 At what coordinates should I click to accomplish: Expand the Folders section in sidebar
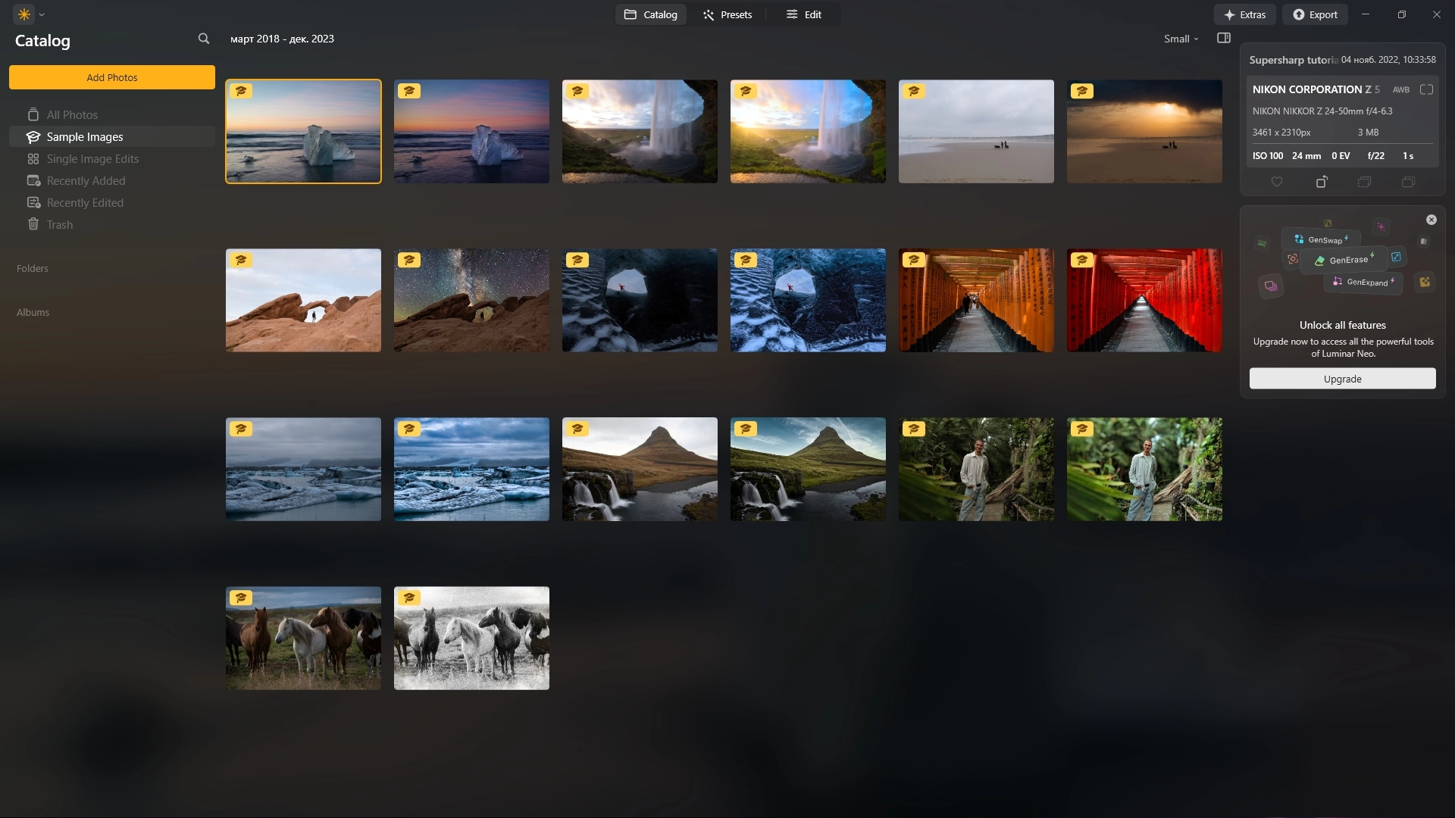pyautogui.click(x=33, y=268)
